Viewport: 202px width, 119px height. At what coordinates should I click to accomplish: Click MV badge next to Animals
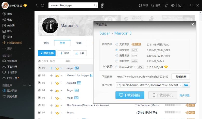(79, 83)
